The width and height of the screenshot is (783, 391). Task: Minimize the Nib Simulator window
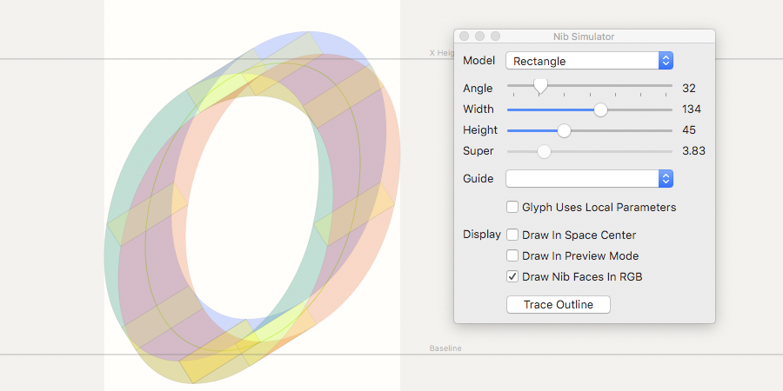[480, 36]
